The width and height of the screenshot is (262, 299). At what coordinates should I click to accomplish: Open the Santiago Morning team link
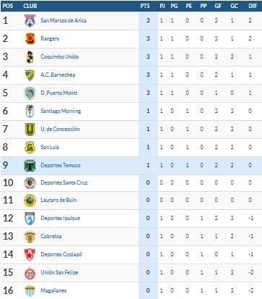61,111
